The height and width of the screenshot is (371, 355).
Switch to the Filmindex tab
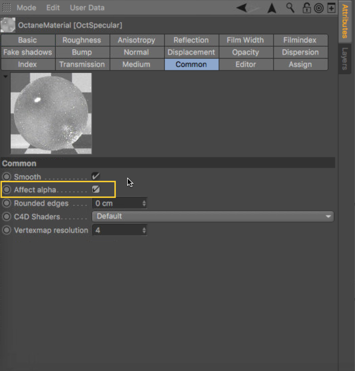click(300, 40)
